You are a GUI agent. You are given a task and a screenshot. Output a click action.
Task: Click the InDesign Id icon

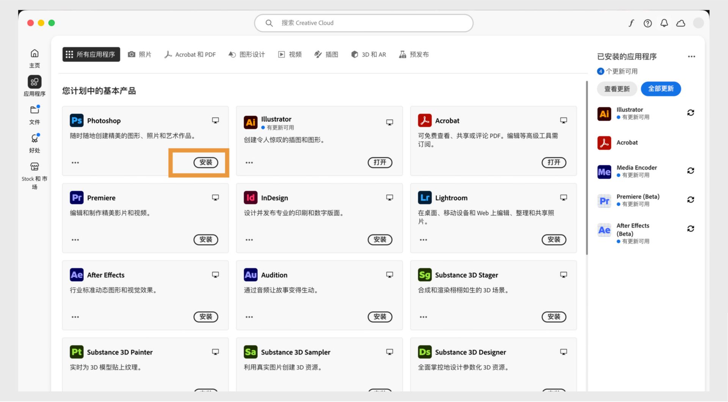[x=251, y=198]
